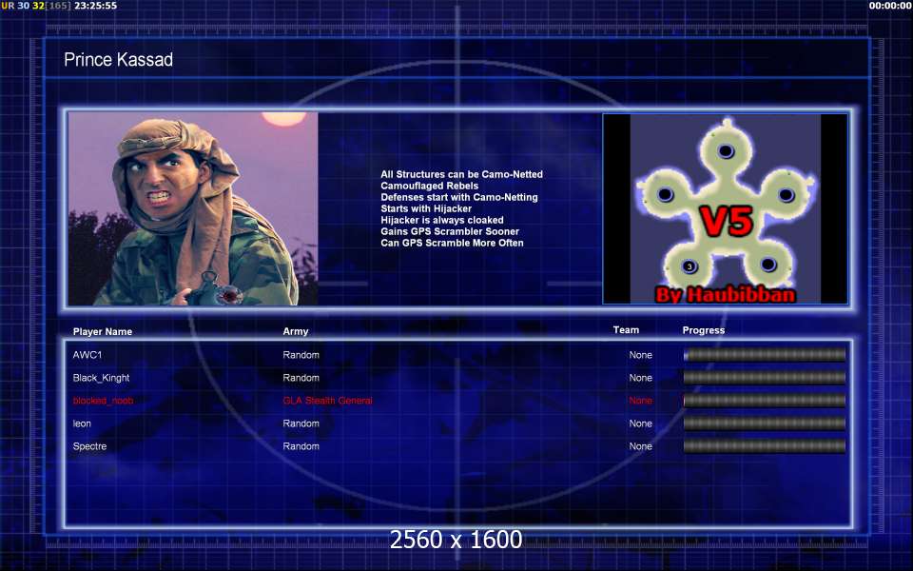Click 'Gains GPS Scrambler Sooner' line

[x=450, y=231]
